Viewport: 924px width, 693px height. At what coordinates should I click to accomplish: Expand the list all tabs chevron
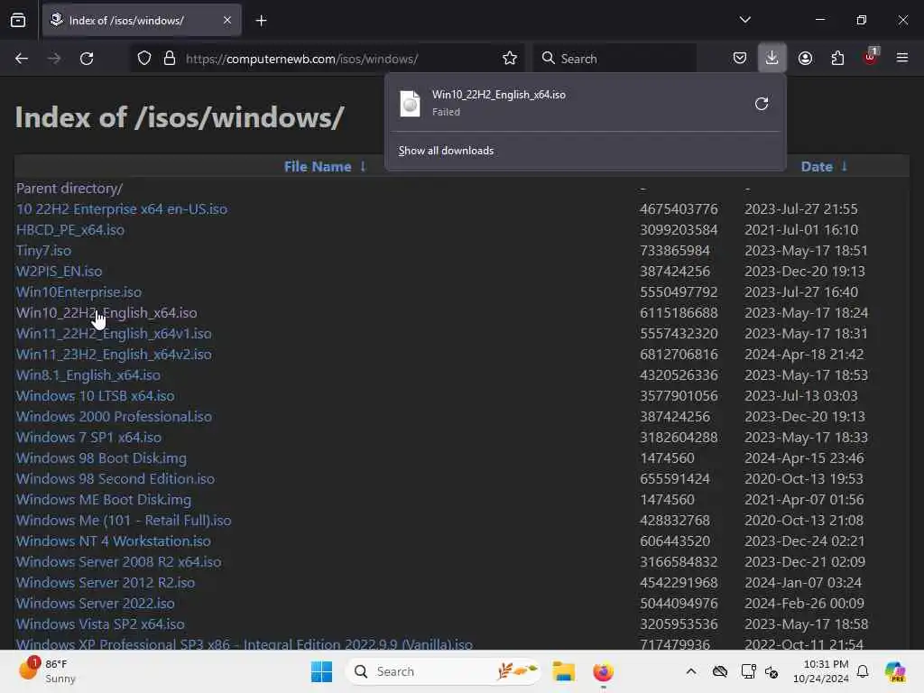click(744, 20)
